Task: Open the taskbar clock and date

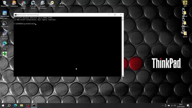Action: pos(181,106)
